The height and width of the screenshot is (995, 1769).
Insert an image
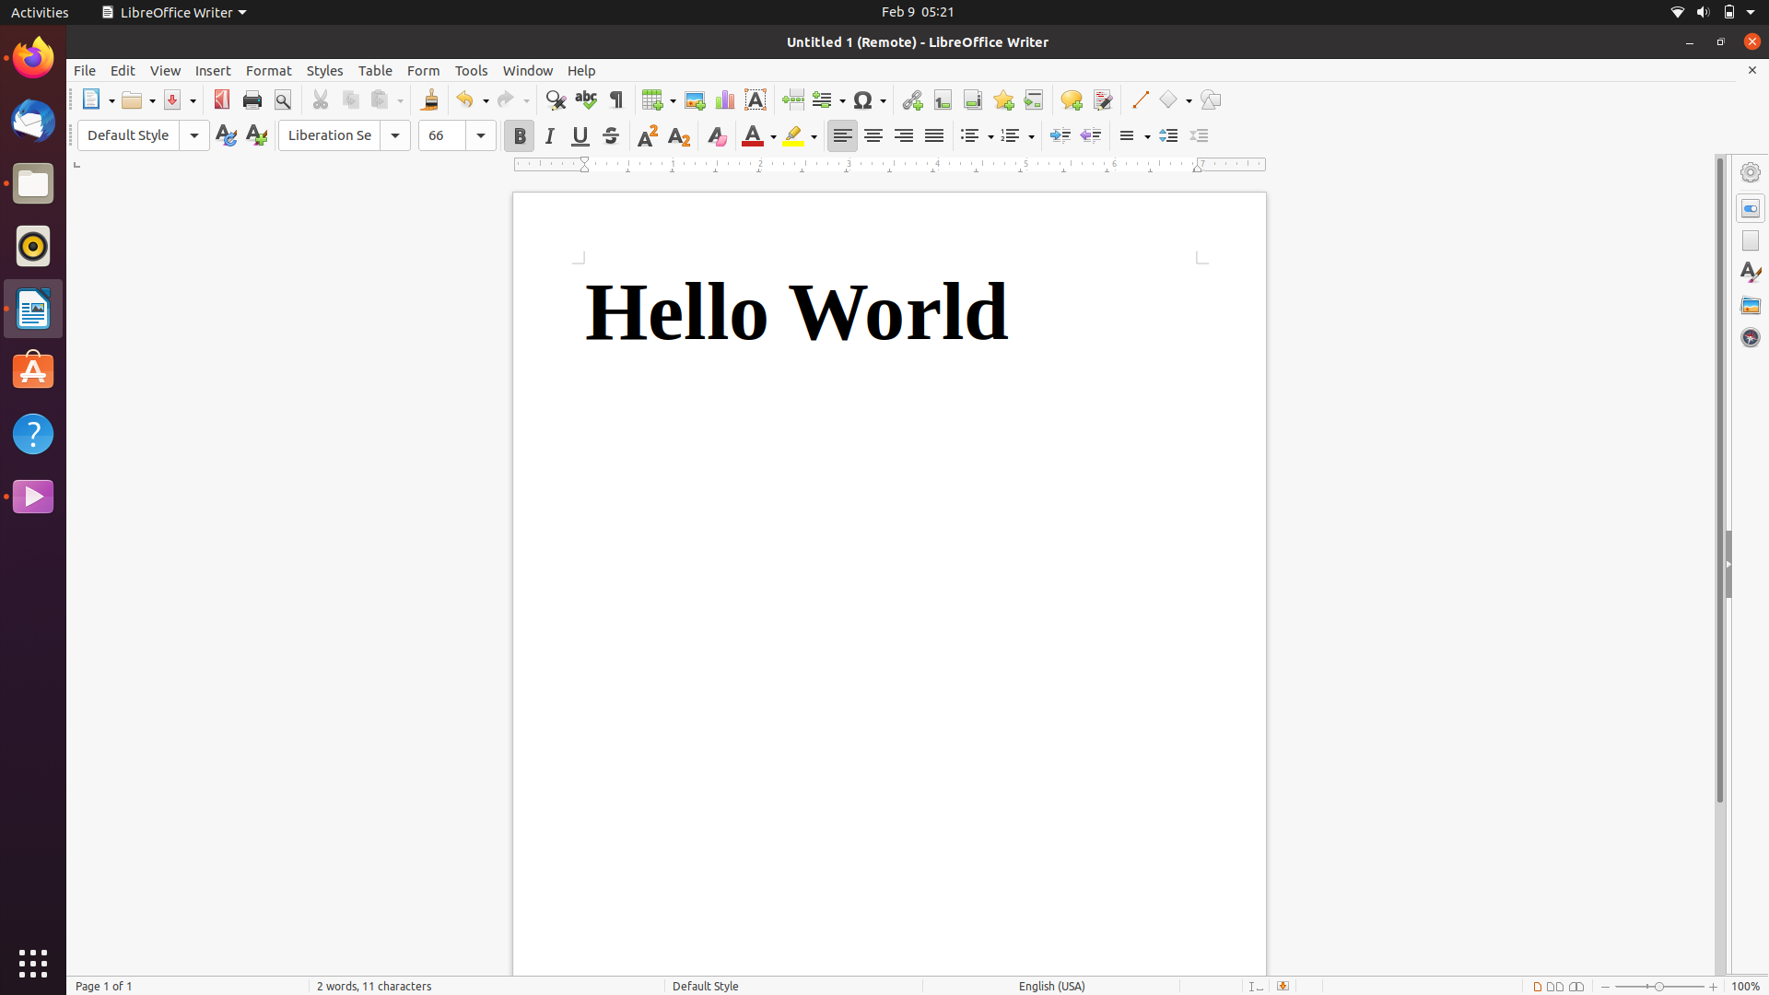click(695, 99)
